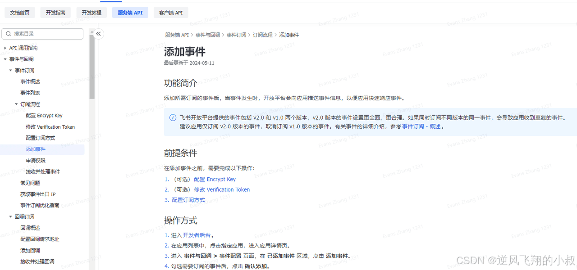Go to 文档首页 tab
The width and height of the screenshot is (577, 270).
pyautogui.click(x=20, y=13)
